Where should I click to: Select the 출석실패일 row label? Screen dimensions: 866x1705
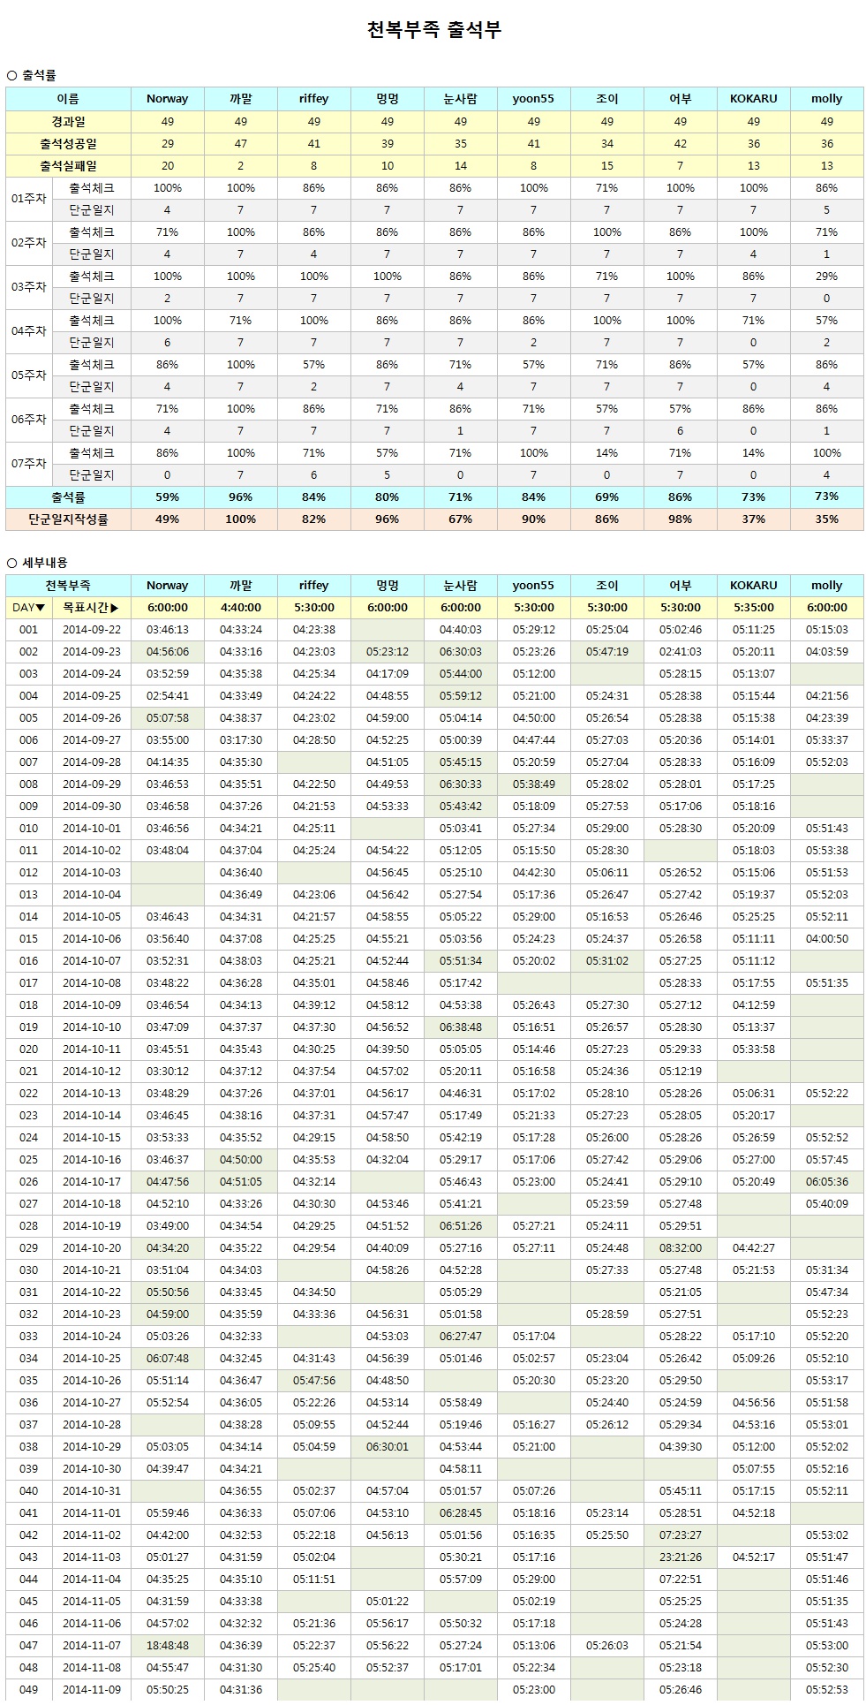68,165
